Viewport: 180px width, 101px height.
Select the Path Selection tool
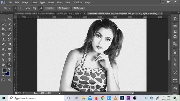(3, 59)
